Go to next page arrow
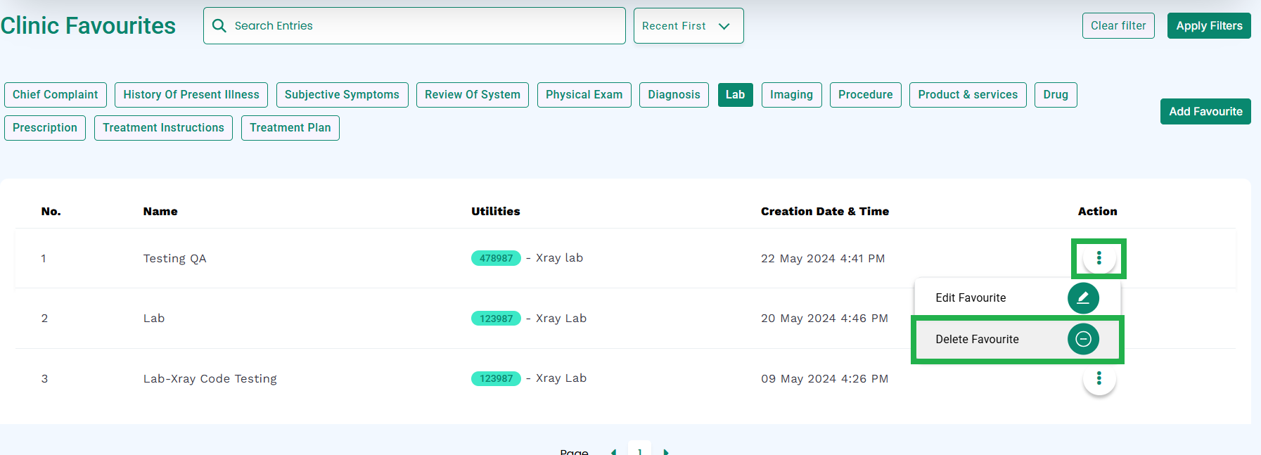This screenshot has height=455, width=1261. pyautogui.click(x=666, y=451)
